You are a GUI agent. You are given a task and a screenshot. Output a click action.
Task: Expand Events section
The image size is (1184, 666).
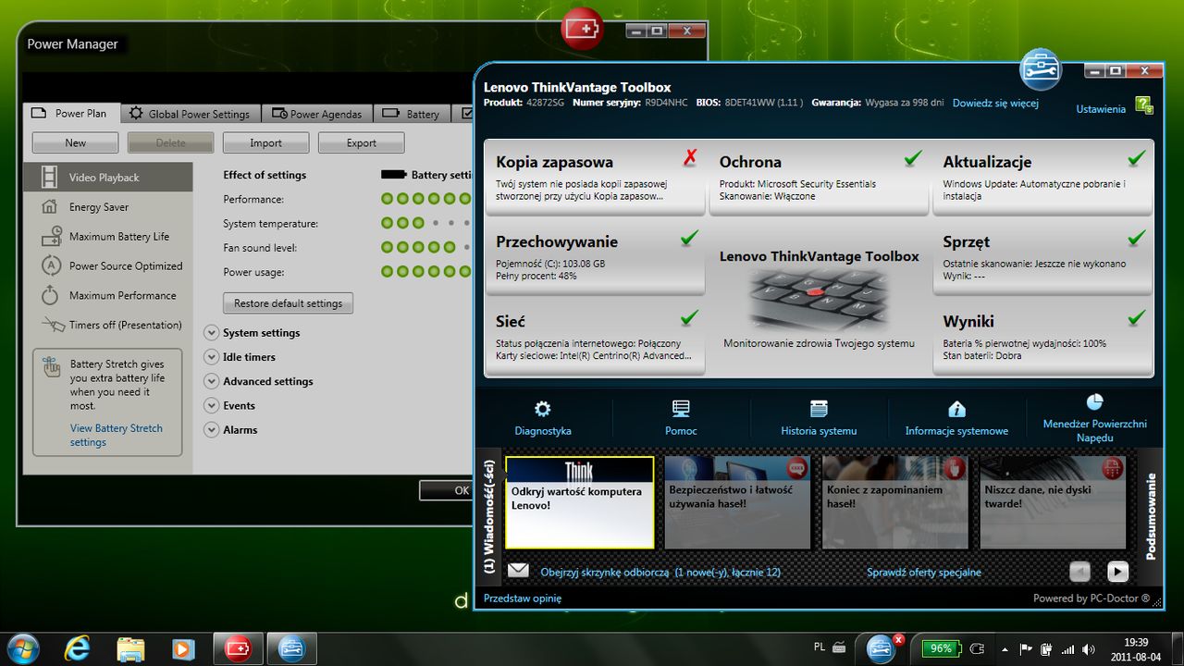211,405
